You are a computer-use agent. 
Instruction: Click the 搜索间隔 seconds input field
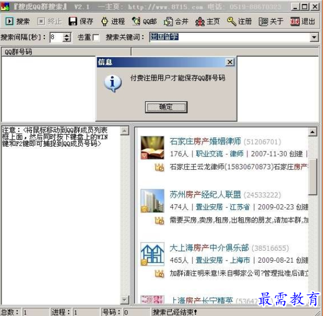click(56, 37)
